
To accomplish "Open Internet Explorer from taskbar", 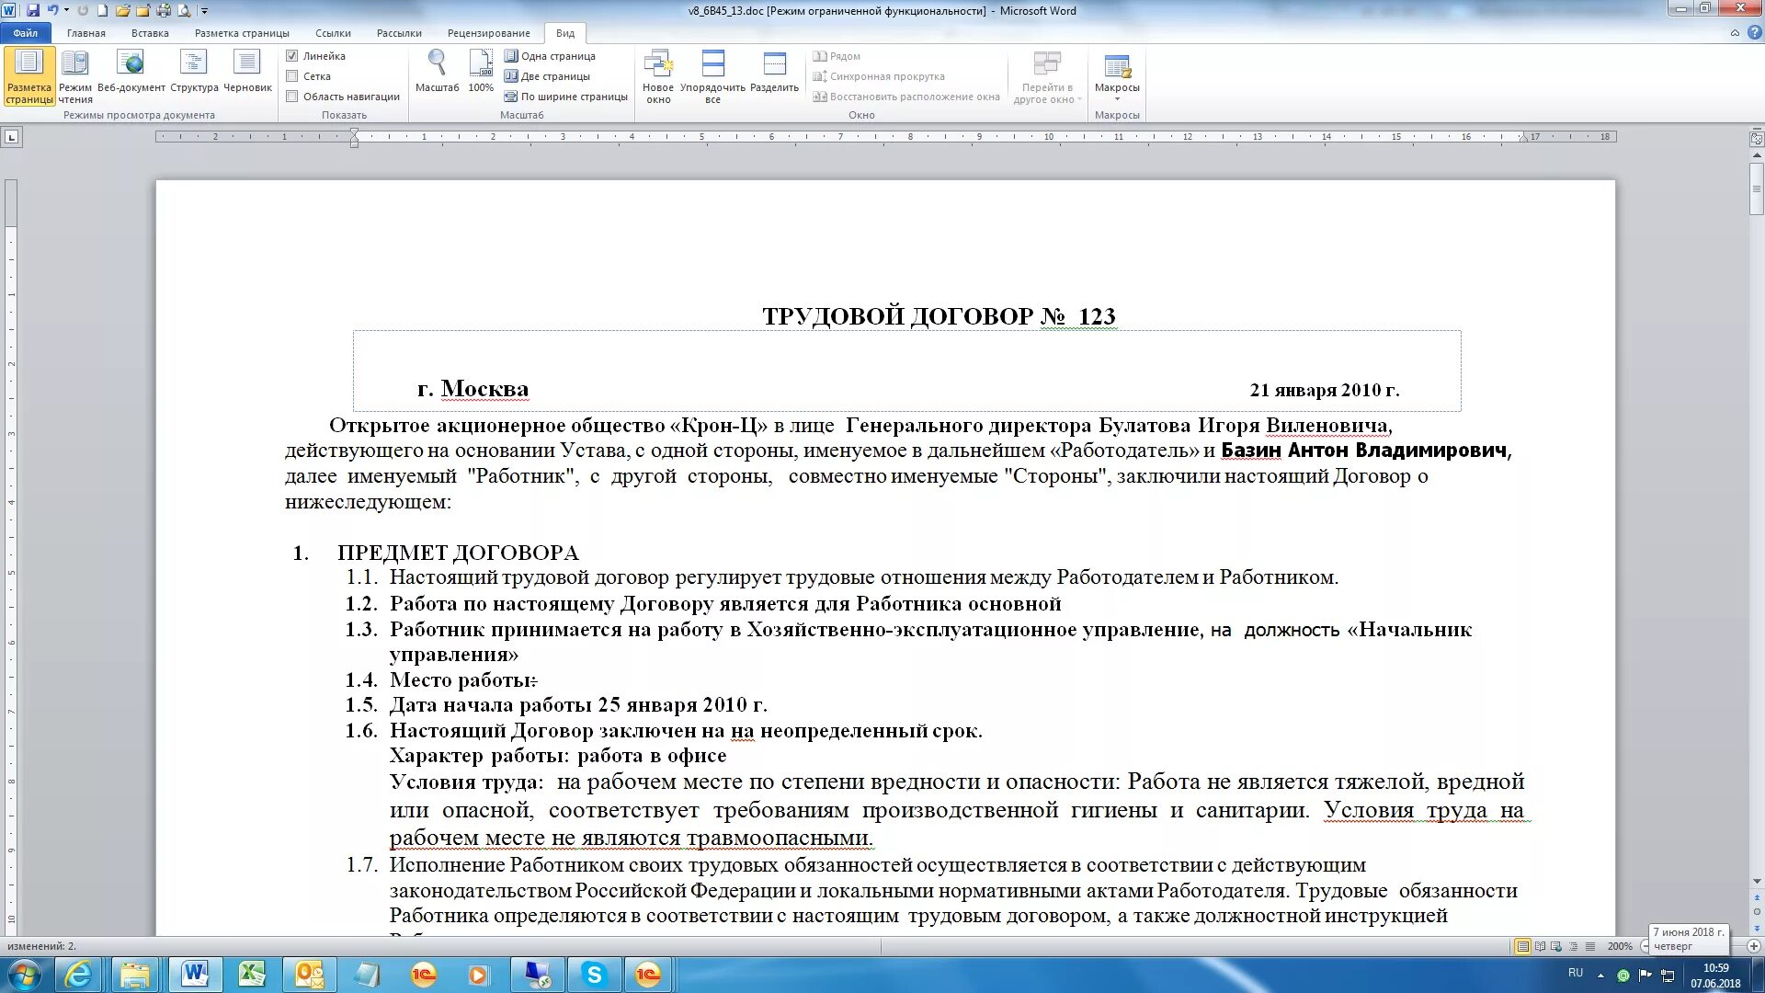I will coord(78,976).
